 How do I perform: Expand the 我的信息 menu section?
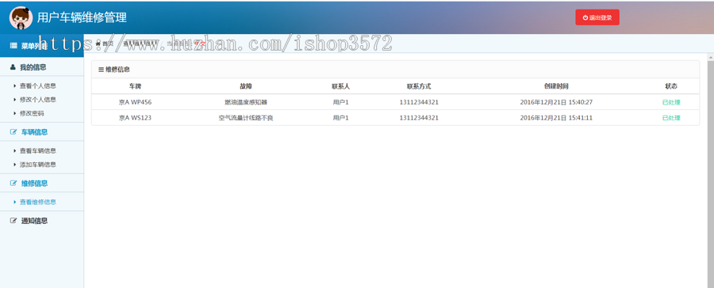click(x=42, y=67)
